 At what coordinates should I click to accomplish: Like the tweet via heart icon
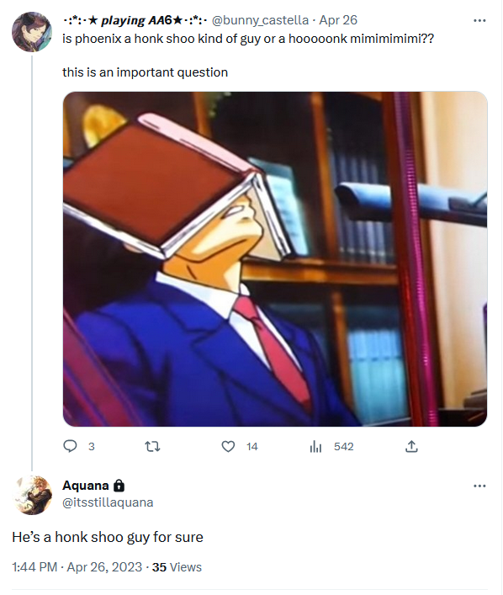[x=228, y=447]
